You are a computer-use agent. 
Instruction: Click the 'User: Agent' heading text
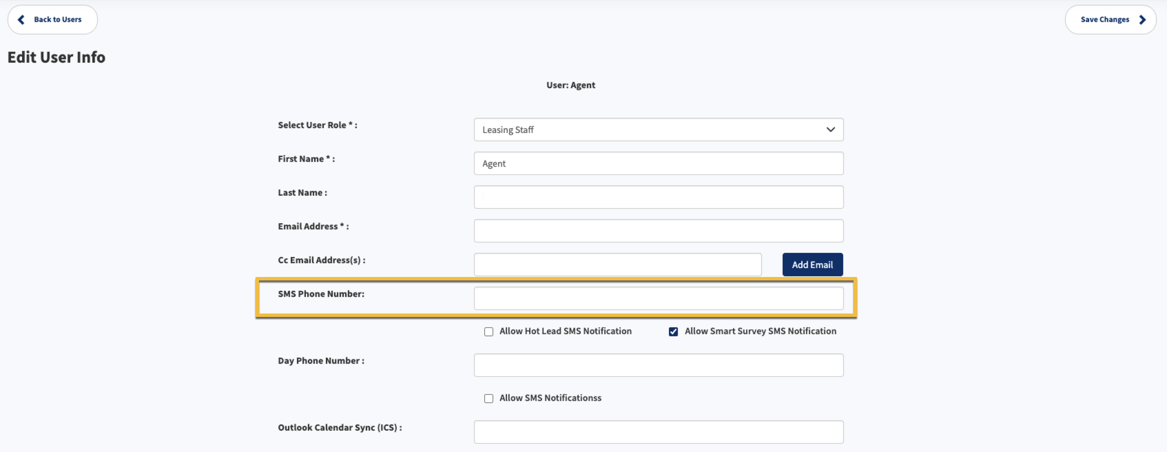pos(570,85)
